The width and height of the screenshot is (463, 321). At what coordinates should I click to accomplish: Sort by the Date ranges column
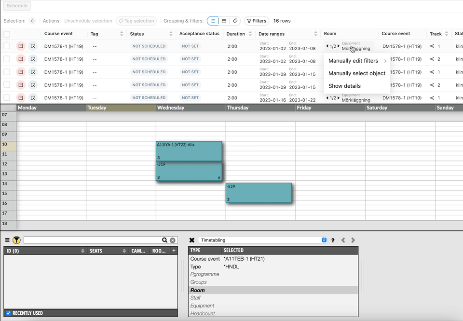pos(315,34)
